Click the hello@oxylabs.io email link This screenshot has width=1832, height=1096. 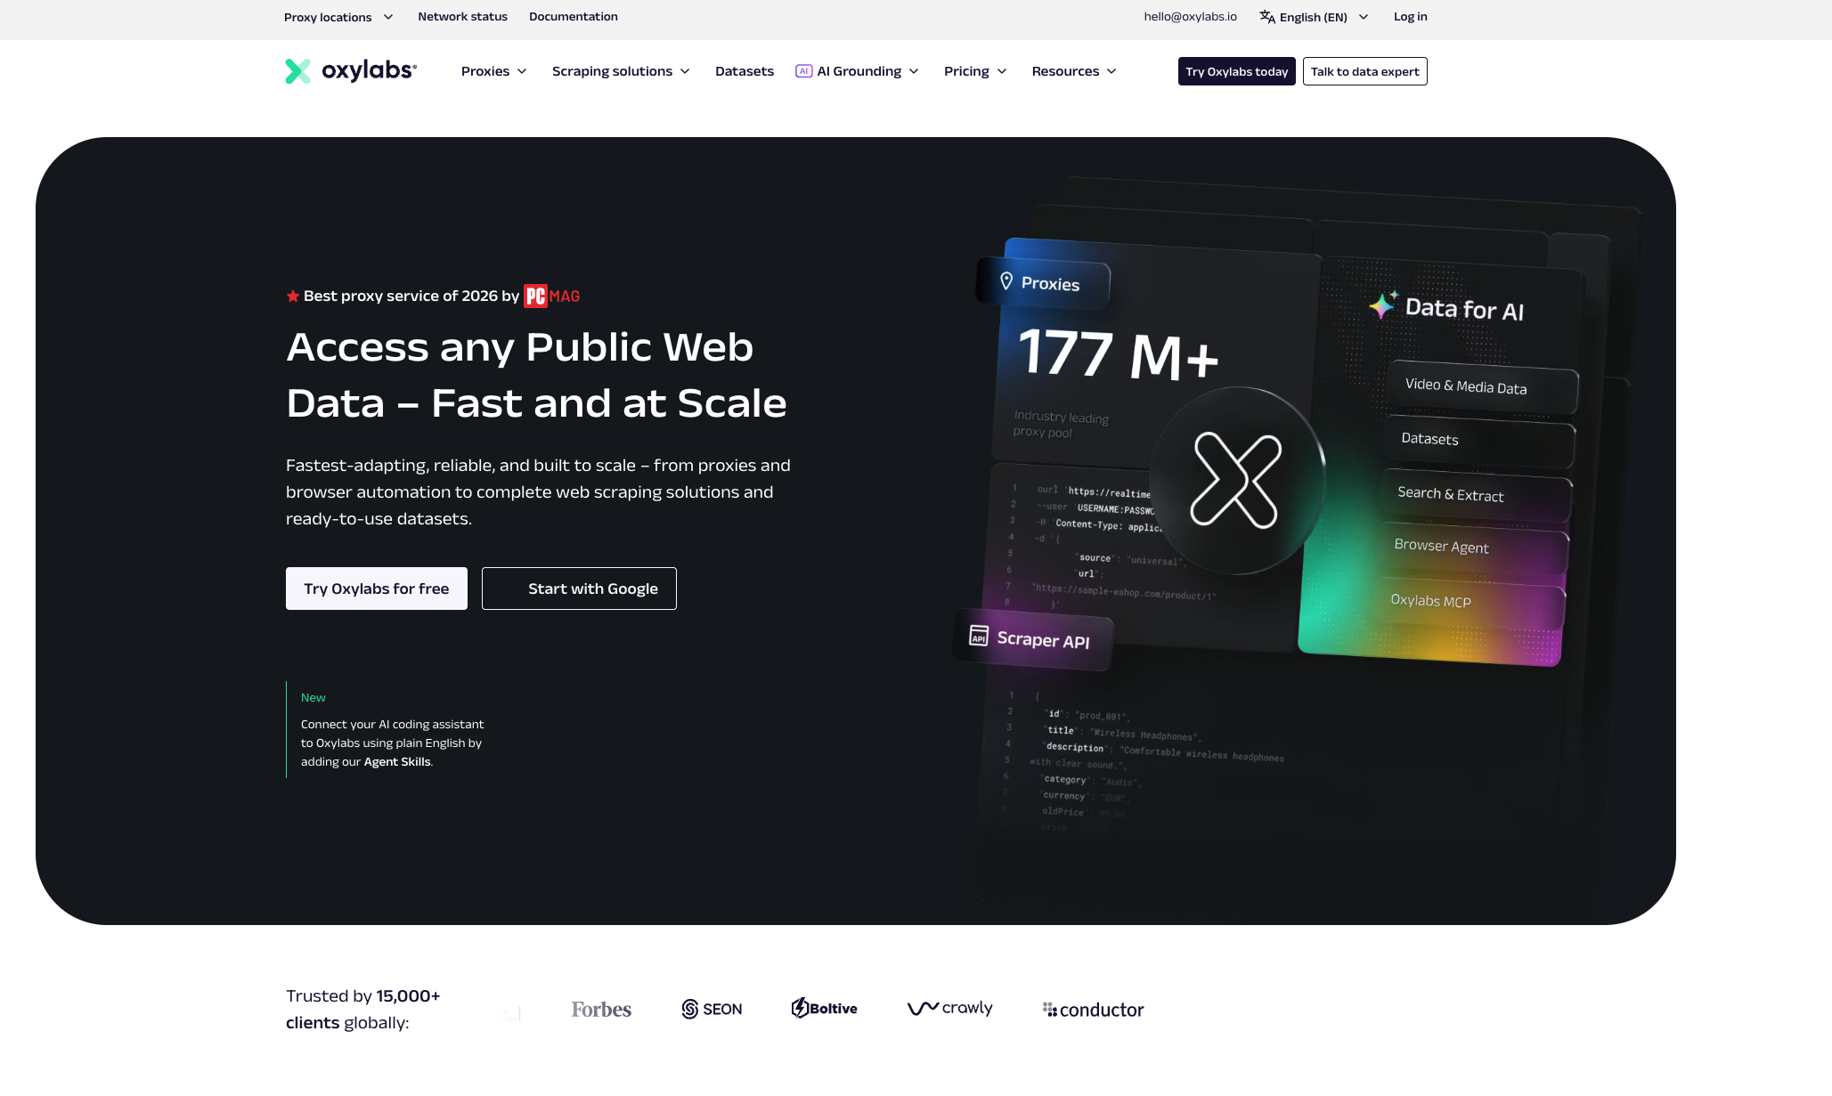pyautogui.click(x=1191, y=17)
